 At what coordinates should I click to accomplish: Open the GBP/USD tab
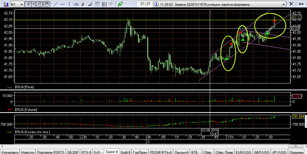262,152
